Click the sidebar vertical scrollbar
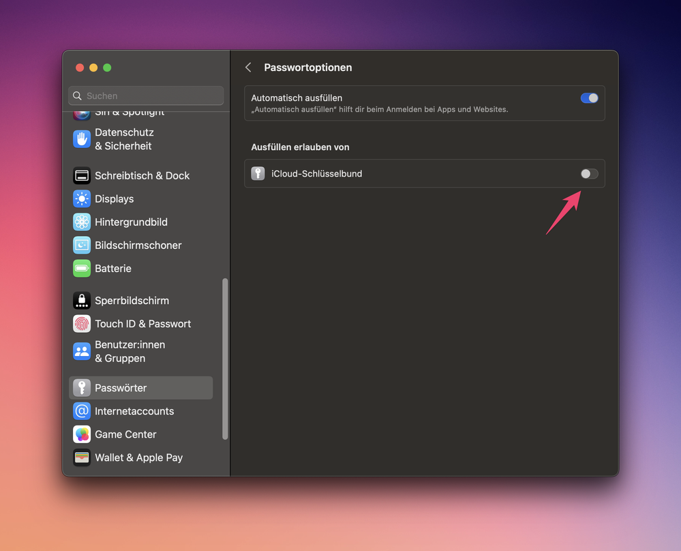 pos(225,358)
